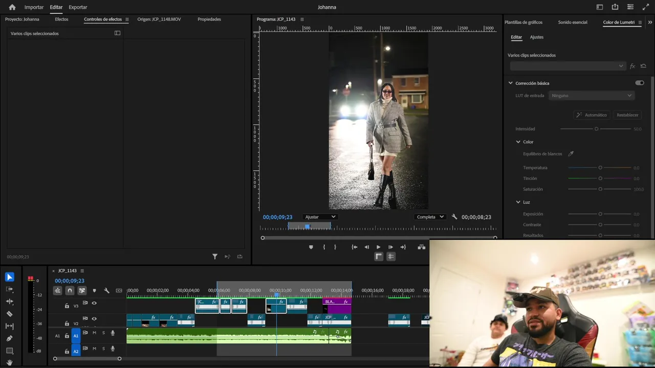Viewport: 655px width, 368px height.
Task: Step forward one frame
Action: [390, 247]
